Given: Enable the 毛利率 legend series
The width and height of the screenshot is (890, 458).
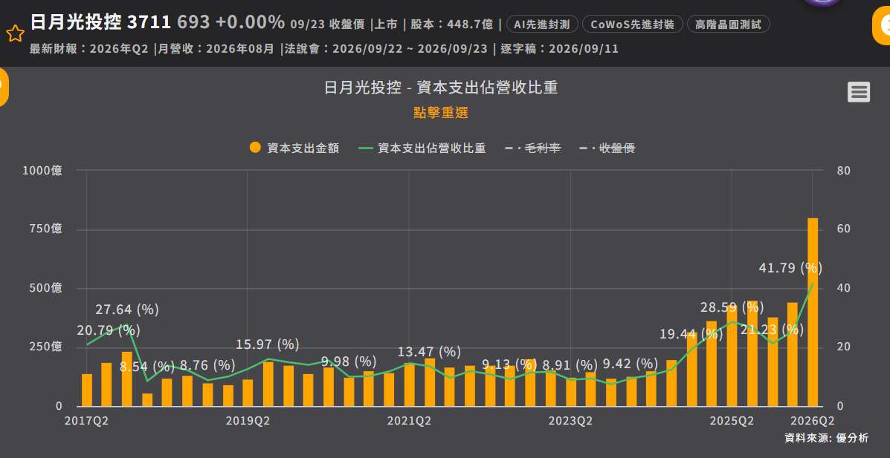Looking at the screenshot, I should [x=533, y=148].
